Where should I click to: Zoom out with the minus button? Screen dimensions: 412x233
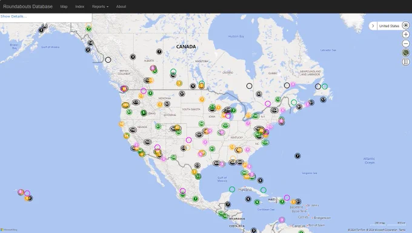point(406,44)
